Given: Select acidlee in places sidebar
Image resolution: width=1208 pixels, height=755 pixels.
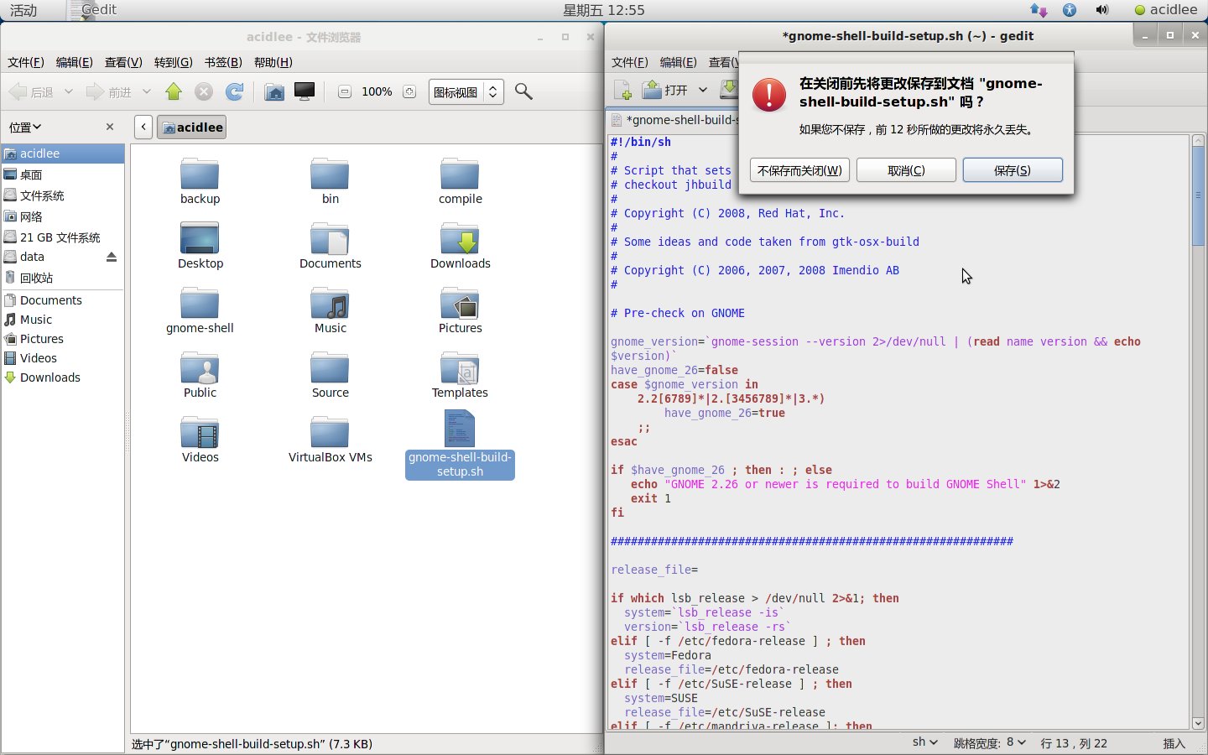Looking at the screenshot, I should pos(63,154).
